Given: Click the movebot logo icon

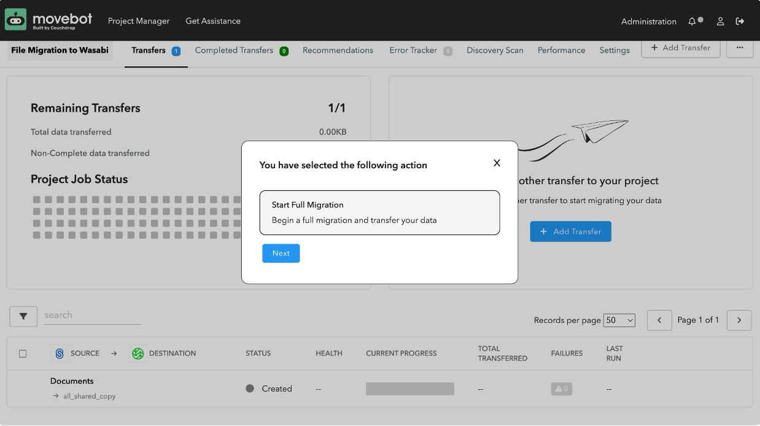Looking at the screenshot, I should (16, 19).
